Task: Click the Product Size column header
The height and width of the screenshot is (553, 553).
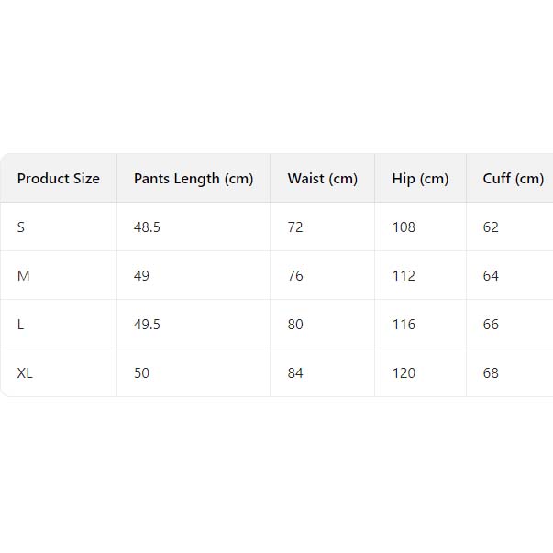Action: pos(58,179)
